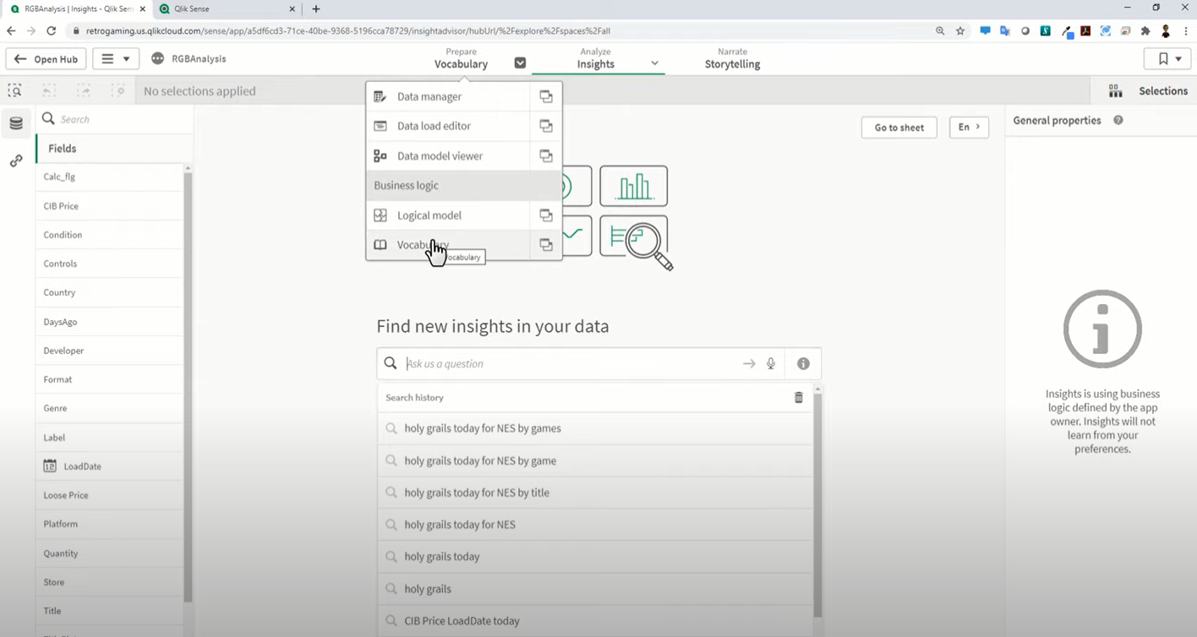Open Vocabulary in new tab icon

point(546,245)
